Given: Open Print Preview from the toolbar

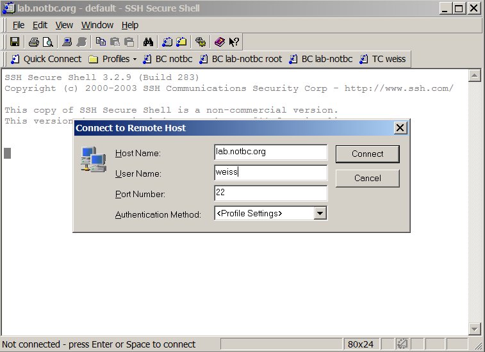Looking at the screenshot, I should pos(47,42).
